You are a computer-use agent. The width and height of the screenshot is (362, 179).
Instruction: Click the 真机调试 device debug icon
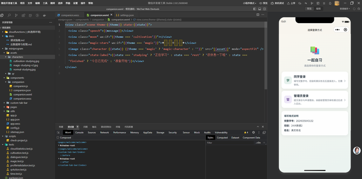click(272, 3)
